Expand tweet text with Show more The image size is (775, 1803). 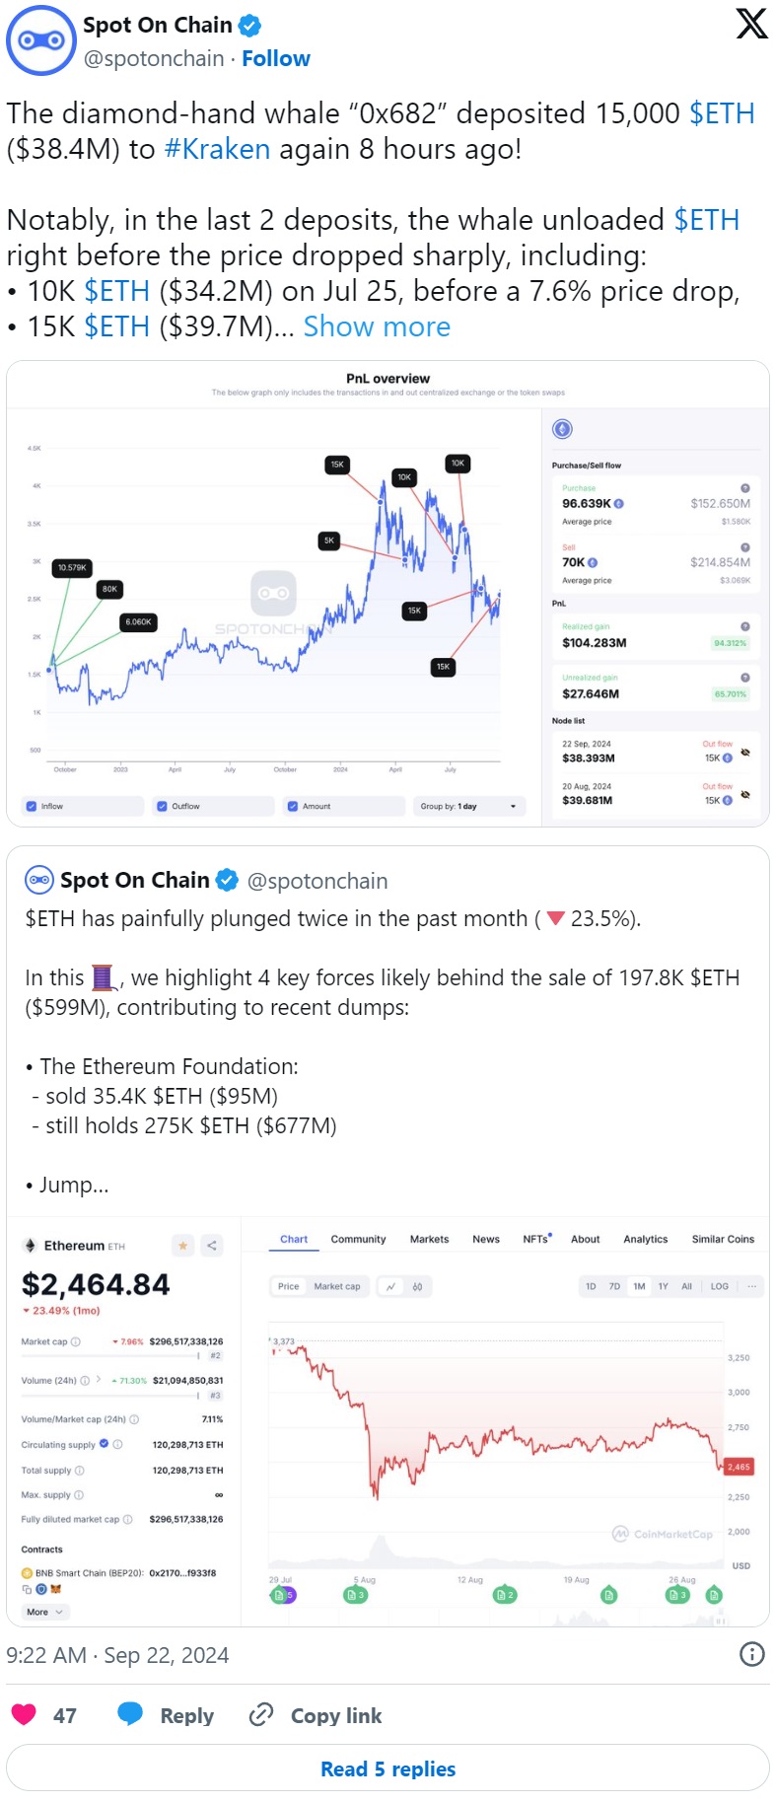377,326
